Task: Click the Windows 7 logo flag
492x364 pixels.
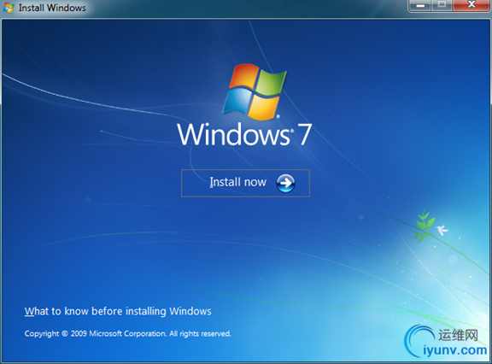Action: (x=255, y=91)
